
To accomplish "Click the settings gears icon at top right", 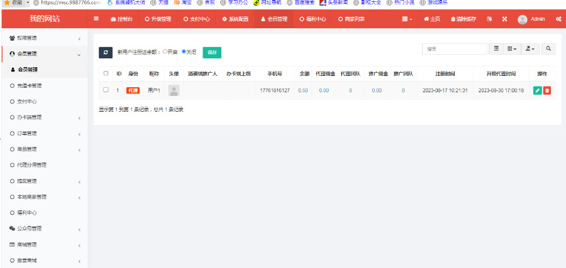I will (558, 19).
